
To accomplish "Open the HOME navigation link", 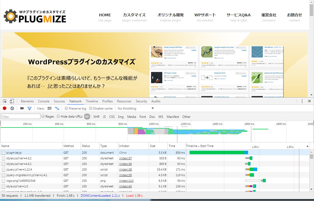I will tap(105, 17).
